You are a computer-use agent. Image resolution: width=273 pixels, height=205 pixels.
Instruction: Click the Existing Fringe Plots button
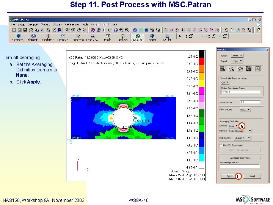point(241,158)
